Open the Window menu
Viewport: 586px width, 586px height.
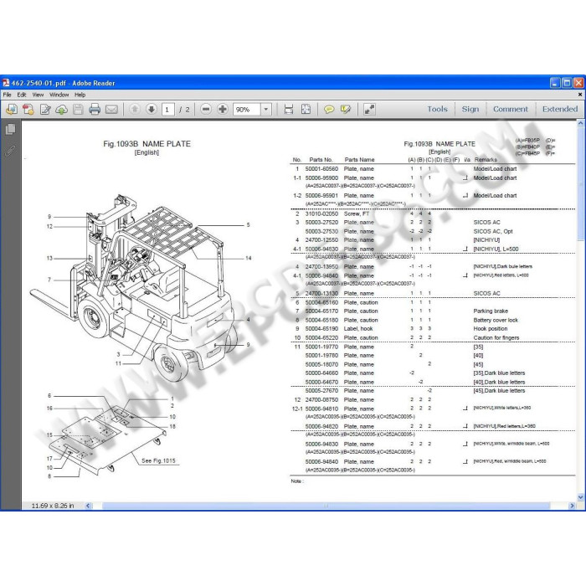pos(59,95)
